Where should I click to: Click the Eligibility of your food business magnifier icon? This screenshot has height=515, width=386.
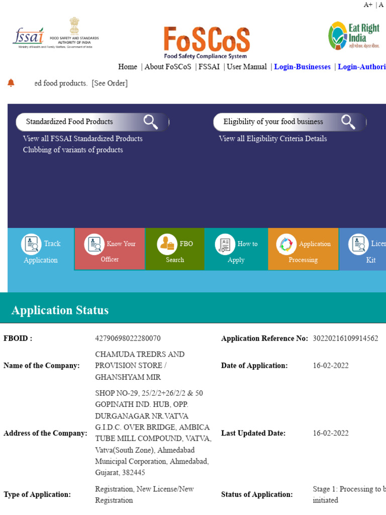(x=348, y=122)
